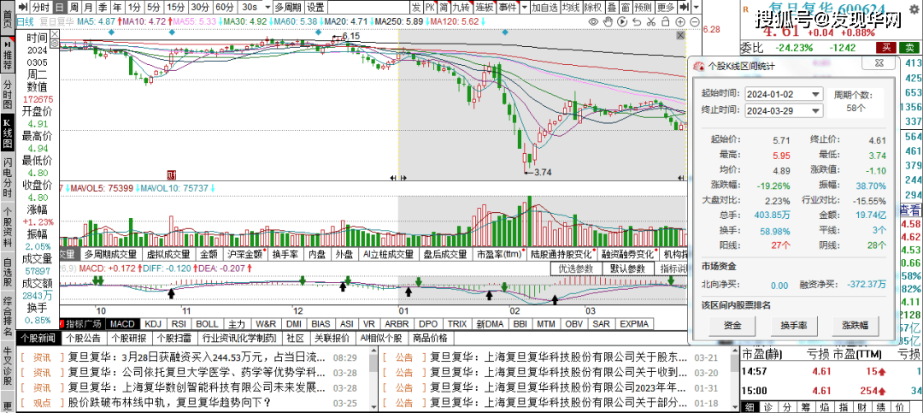The height and width of the screenshot is (413, 923).
Task: Click the lock icon in chart toolbar
Action: (665, 21)
